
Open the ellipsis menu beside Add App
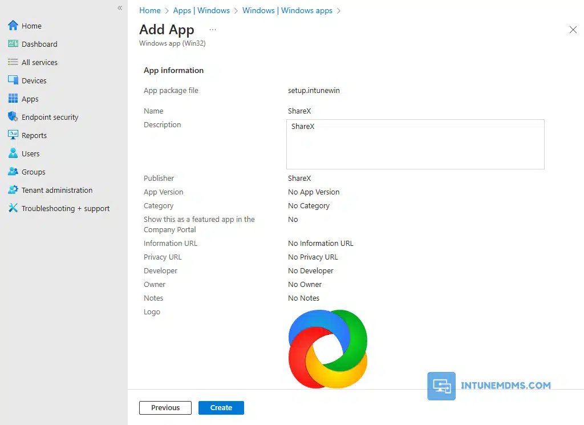pos(213,30)
